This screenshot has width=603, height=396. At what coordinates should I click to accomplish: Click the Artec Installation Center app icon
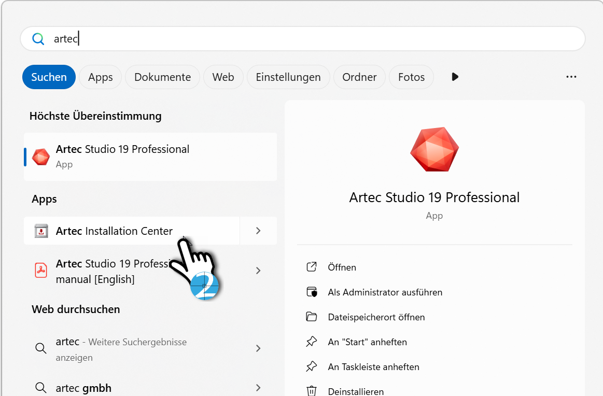pos(41,231)
